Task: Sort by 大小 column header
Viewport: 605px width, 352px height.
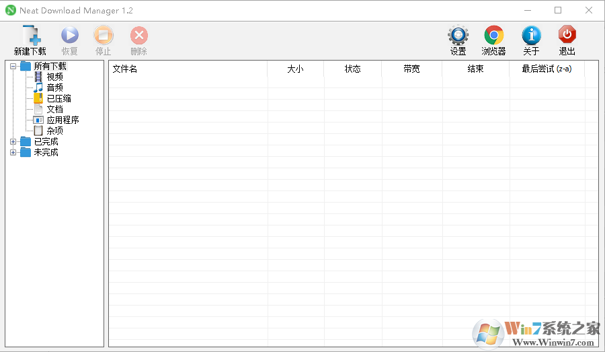Action: (295, 69)
